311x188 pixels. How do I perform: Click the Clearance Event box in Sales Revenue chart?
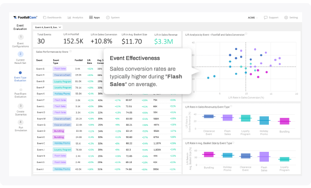pos(209,117)
